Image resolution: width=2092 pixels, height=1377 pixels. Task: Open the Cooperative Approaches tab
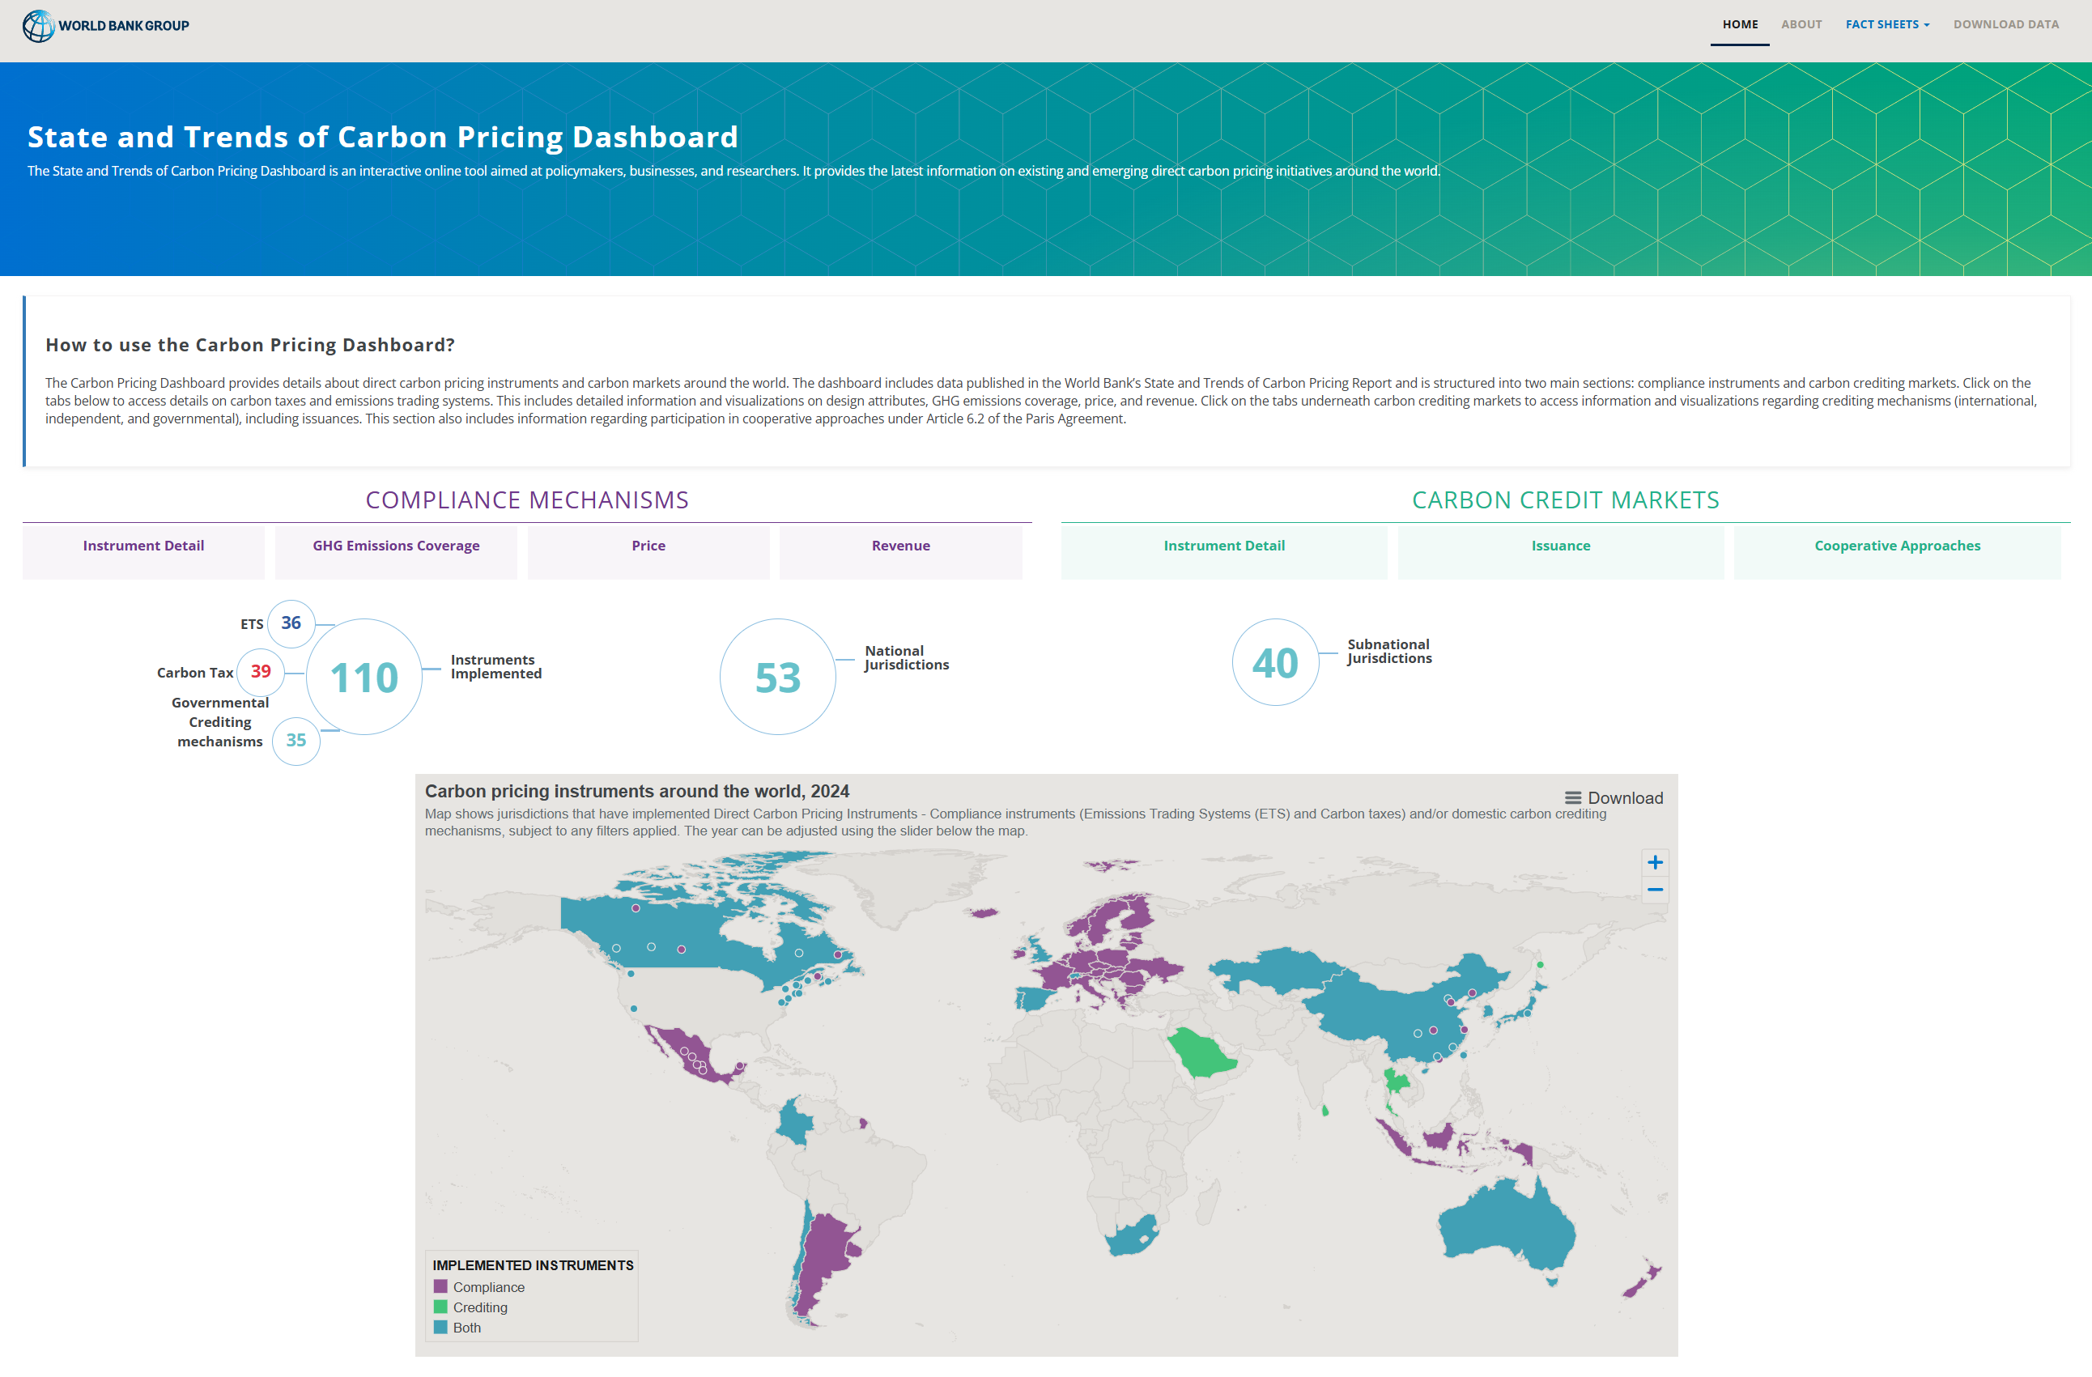(x=1897, y=552)
